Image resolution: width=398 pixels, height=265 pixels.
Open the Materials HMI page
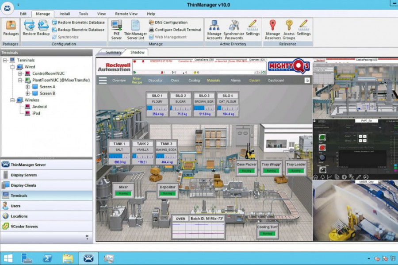click(214, 81)
